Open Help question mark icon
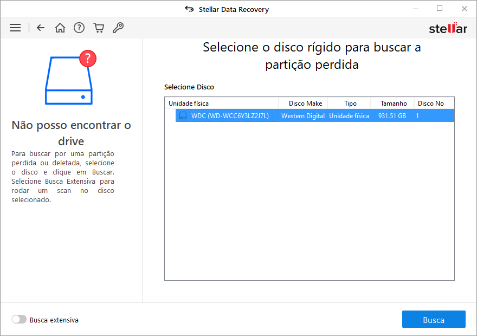 tap(79, 28)
